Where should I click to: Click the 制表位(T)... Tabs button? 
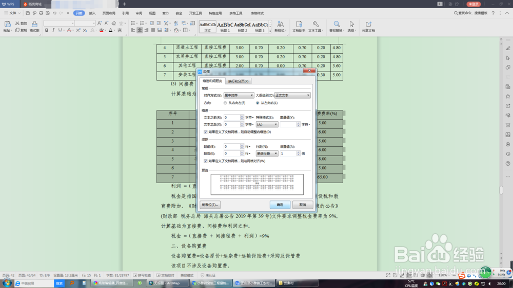[210, 205]
